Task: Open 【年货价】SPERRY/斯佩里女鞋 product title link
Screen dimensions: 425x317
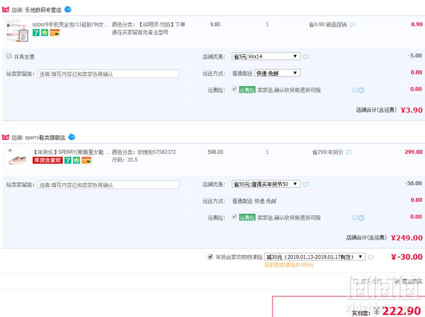Action: pos(71,152)
